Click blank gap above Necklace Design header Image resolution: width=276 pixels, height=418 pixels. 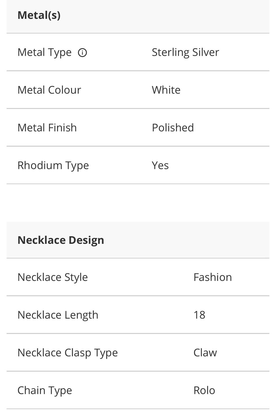(138, 203)
